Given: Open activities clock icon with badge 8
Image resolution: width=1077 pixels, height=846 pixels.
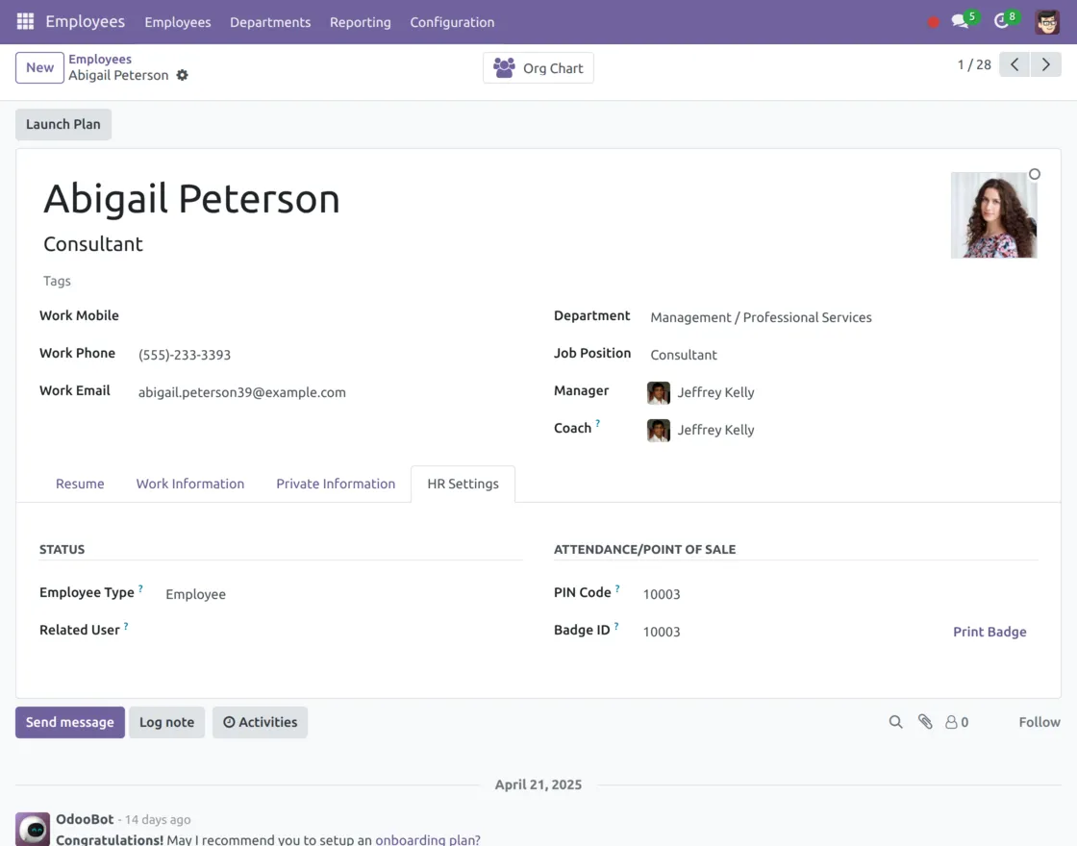Looking at the screenshot, I should point(1006,20).
